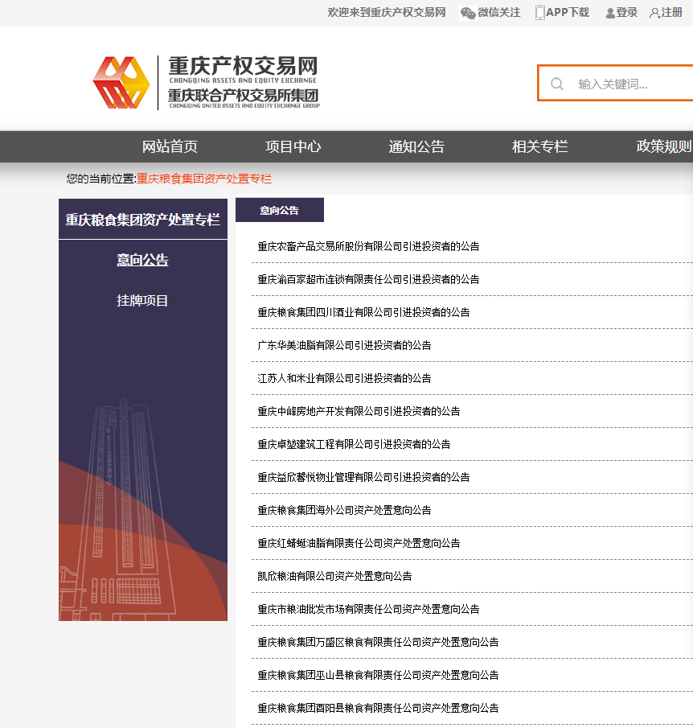The image size is (693, 728).
Task: Open 江苏人和米业有限公司 announcement
Action: 344,378
